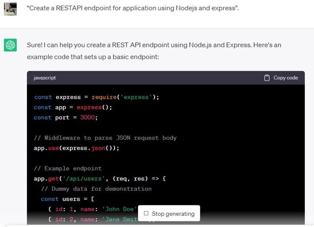Click the app.use(express.json()) line
The image size is (314, 227).
76,148
